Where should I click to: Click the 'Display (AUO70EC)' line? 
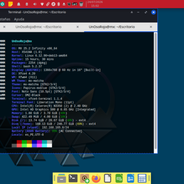pos(56,70)
